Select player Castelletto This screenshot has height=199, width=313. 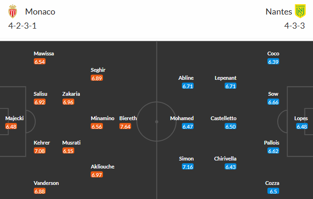pos(224,118)
